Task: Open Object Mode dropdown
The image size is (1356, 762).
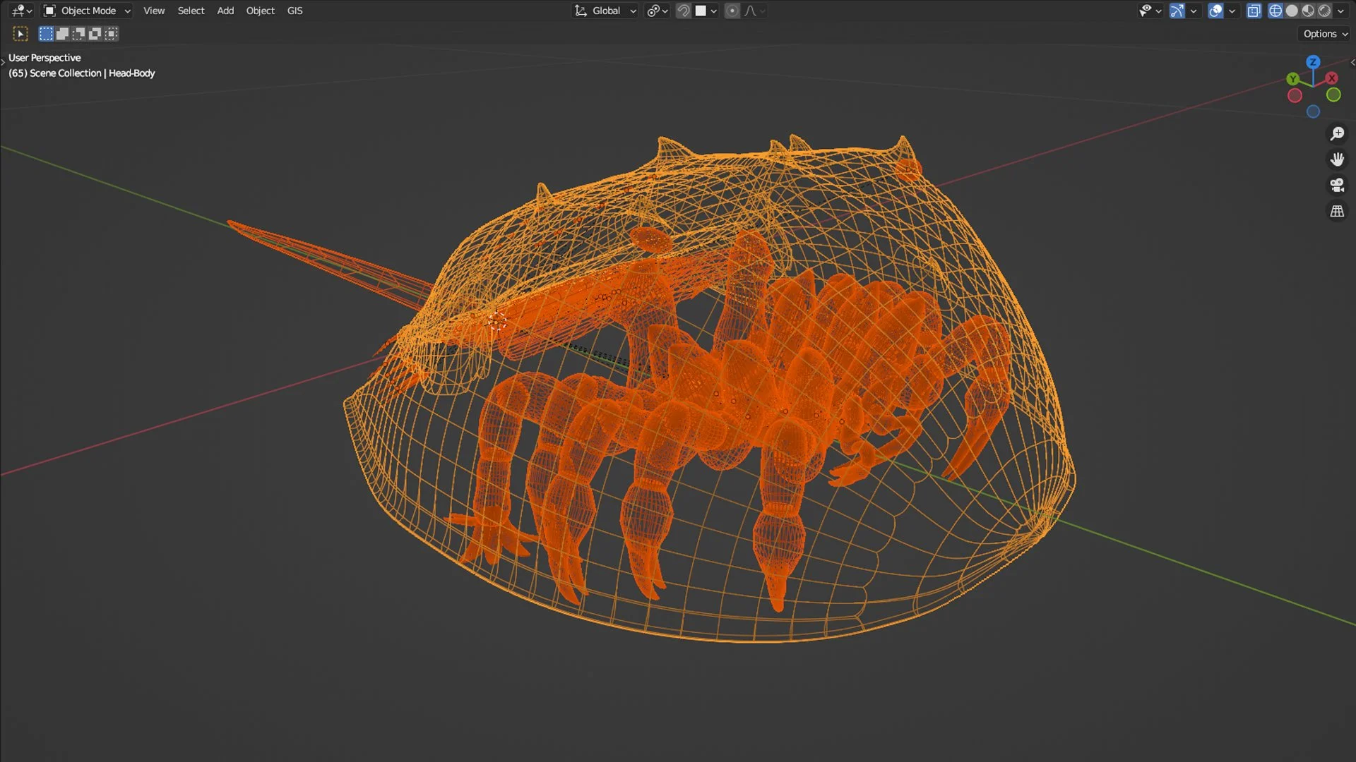Action: pos(88,11)
